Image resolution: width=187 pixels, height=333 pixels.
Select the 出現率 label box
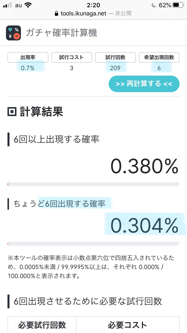point(28,57)
